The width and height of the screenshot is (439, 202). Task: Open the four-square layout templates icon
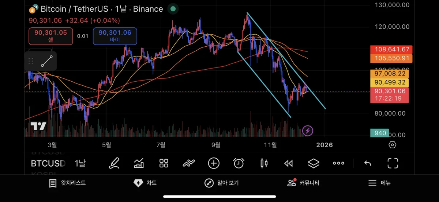point(164,163)
